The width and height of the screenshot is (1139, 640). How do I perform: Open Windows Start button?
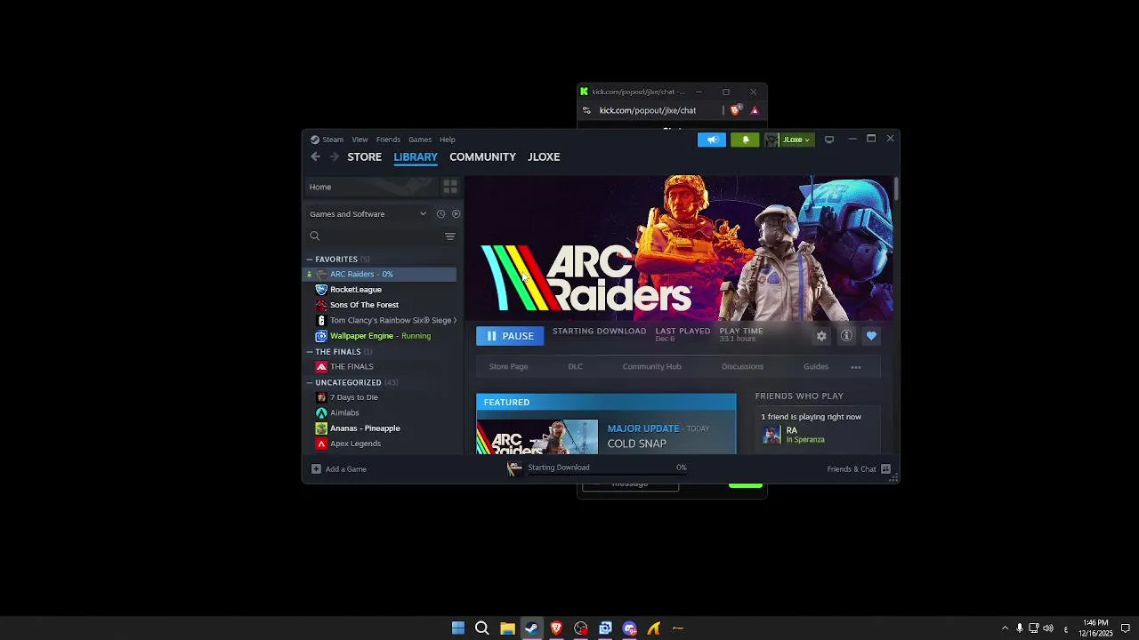coord(458,628)
